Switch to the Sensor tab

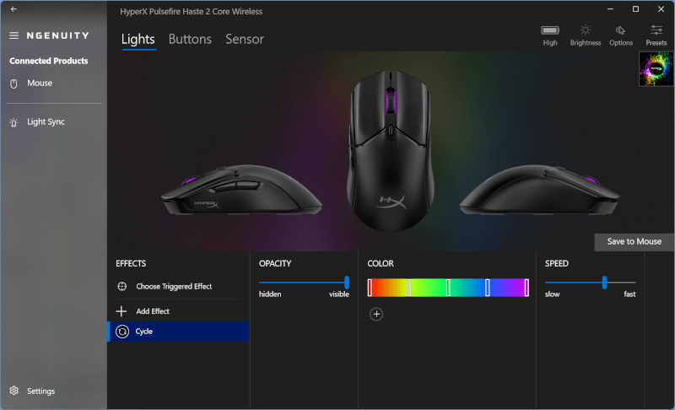pyautogui.click(x=245, y=39)
